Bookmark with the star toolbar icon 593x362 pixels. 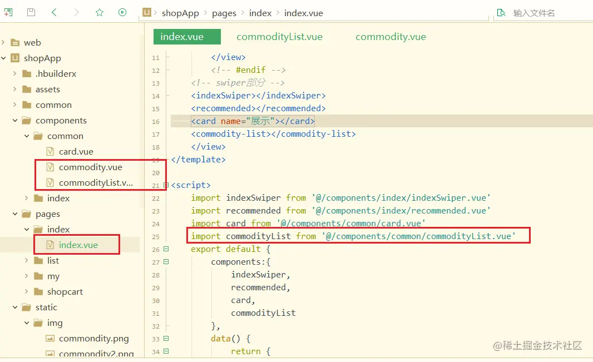tap(100, 12)
